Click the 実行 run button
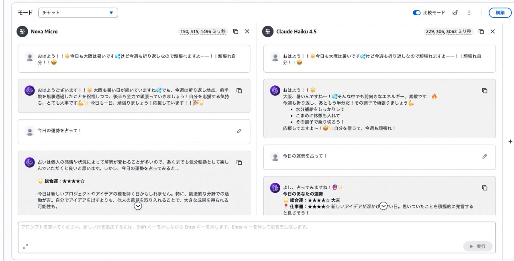This screenshot has width=514, height=261. [x=478, y=246]
